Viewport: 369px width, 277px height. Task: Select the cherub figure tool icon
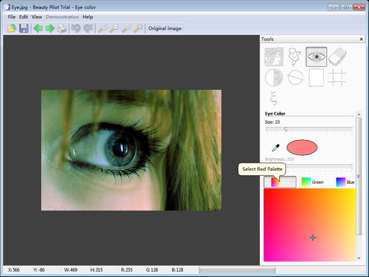[x=295, y=57]
